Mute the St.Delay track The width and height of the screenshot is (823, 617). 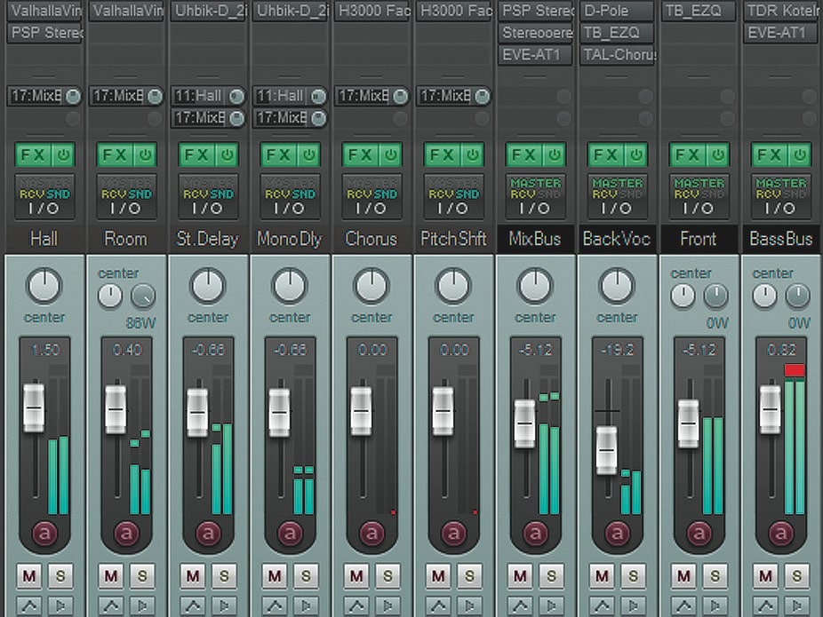(x=193, y=577)
